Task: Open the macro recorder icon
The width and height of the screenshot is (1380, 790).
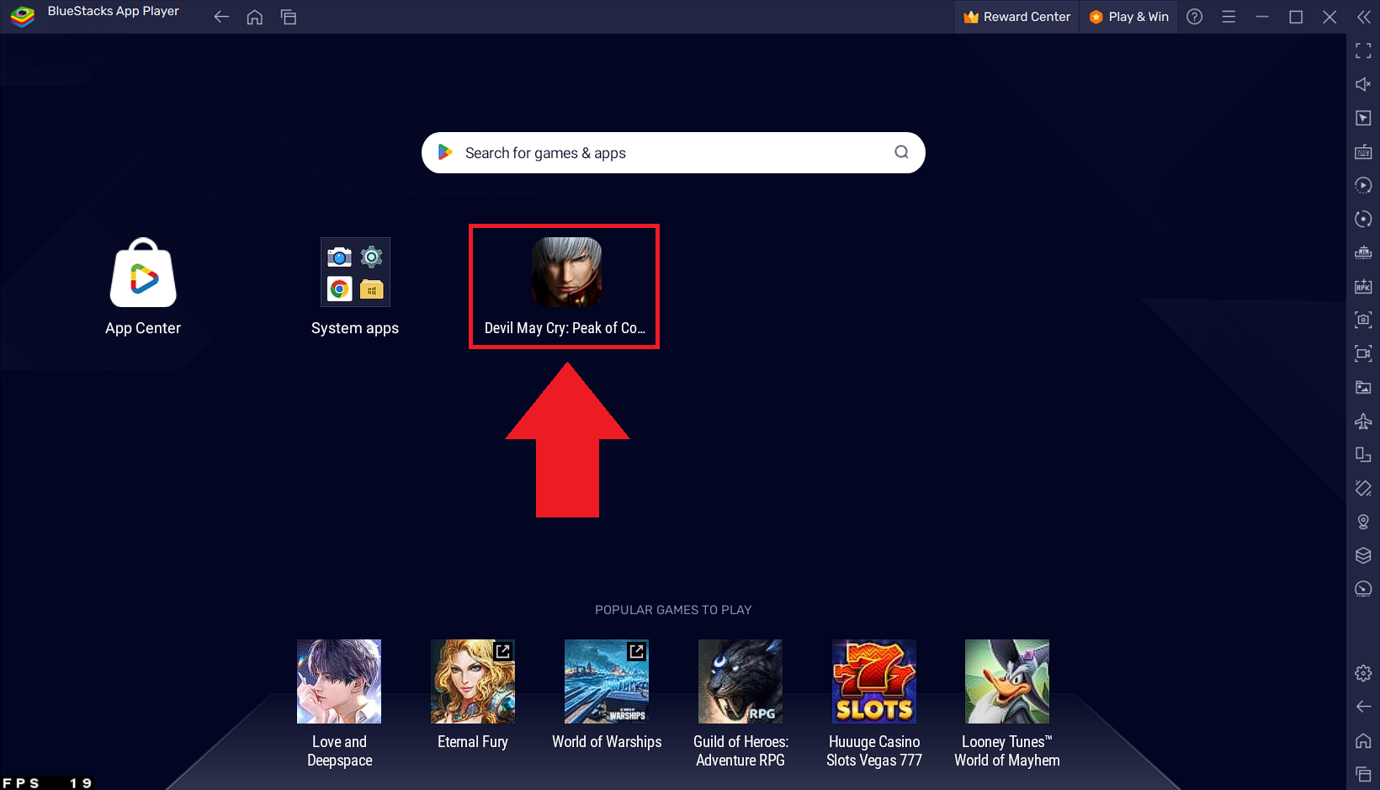Action: pyautogui.click(x=1363, y=186)
